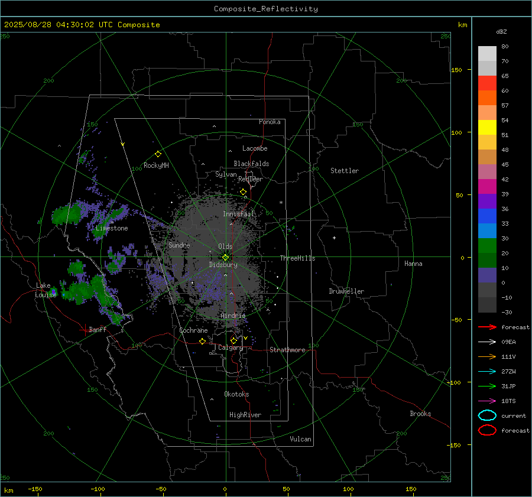The height and width of the screenshot is (497, 532).
Task: Click the Lake Louise label
Action: pos(46,290)
